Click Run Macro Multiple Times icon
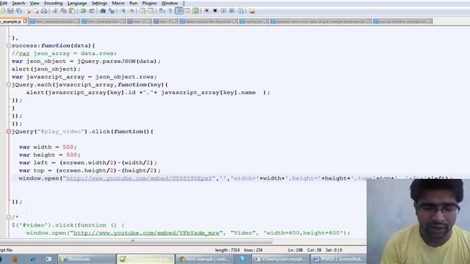The width and height of the screenshot is (470, 264). (232, 11)
